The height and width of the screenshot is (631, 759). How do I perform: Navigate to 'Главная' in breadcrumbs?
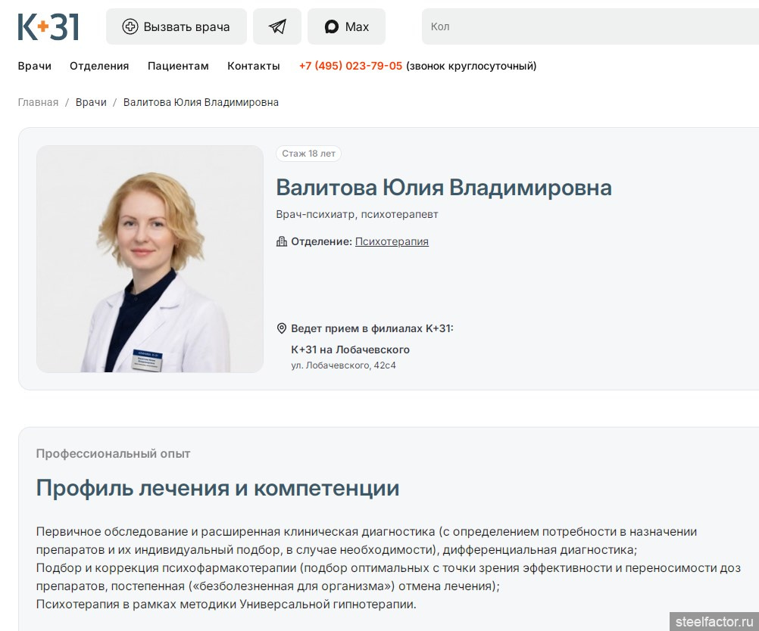tap(38, 102)
